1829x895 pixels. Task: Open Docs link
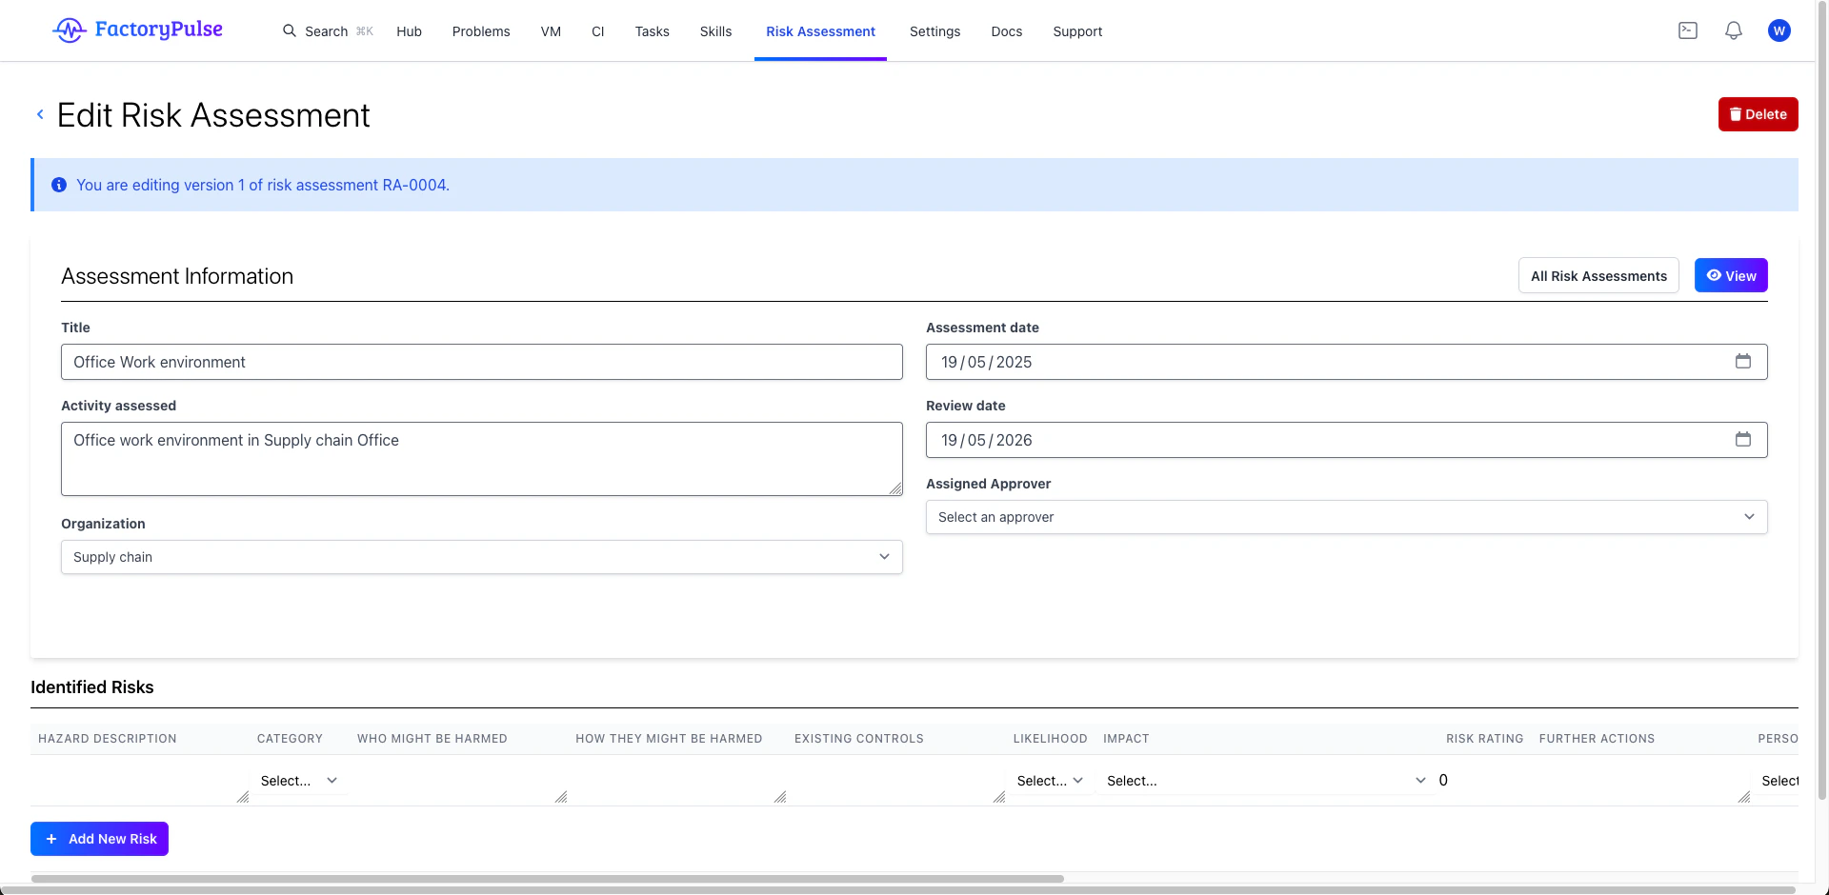pos(1006,31)
